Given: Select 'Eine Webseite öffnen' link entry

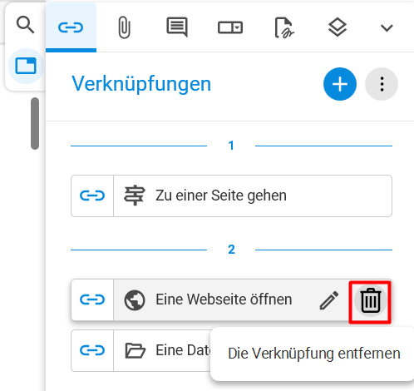Looking at the screenshot, I should click(209, 299).
